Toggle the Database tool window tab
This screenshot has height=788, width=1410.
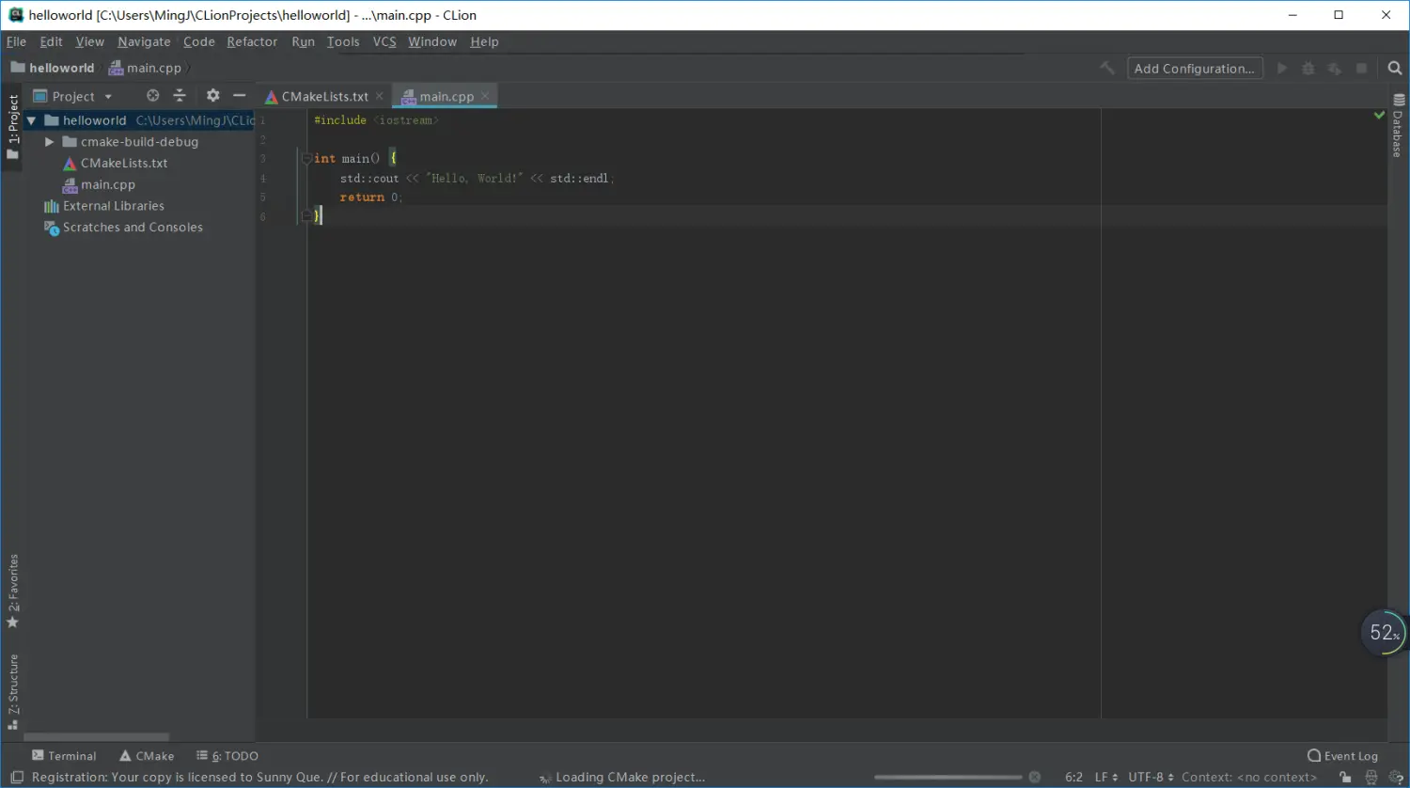point(1398,126)
